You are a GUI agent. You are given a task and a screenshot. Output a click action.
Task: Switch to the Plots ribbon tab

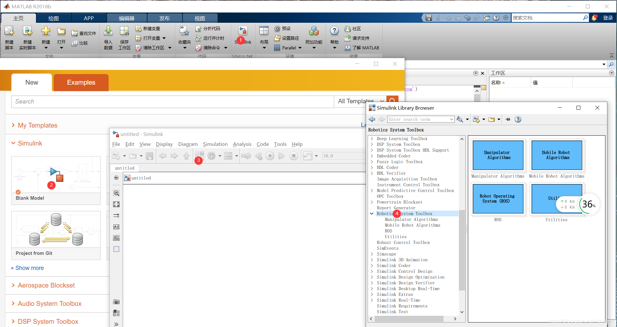[54, 18]
